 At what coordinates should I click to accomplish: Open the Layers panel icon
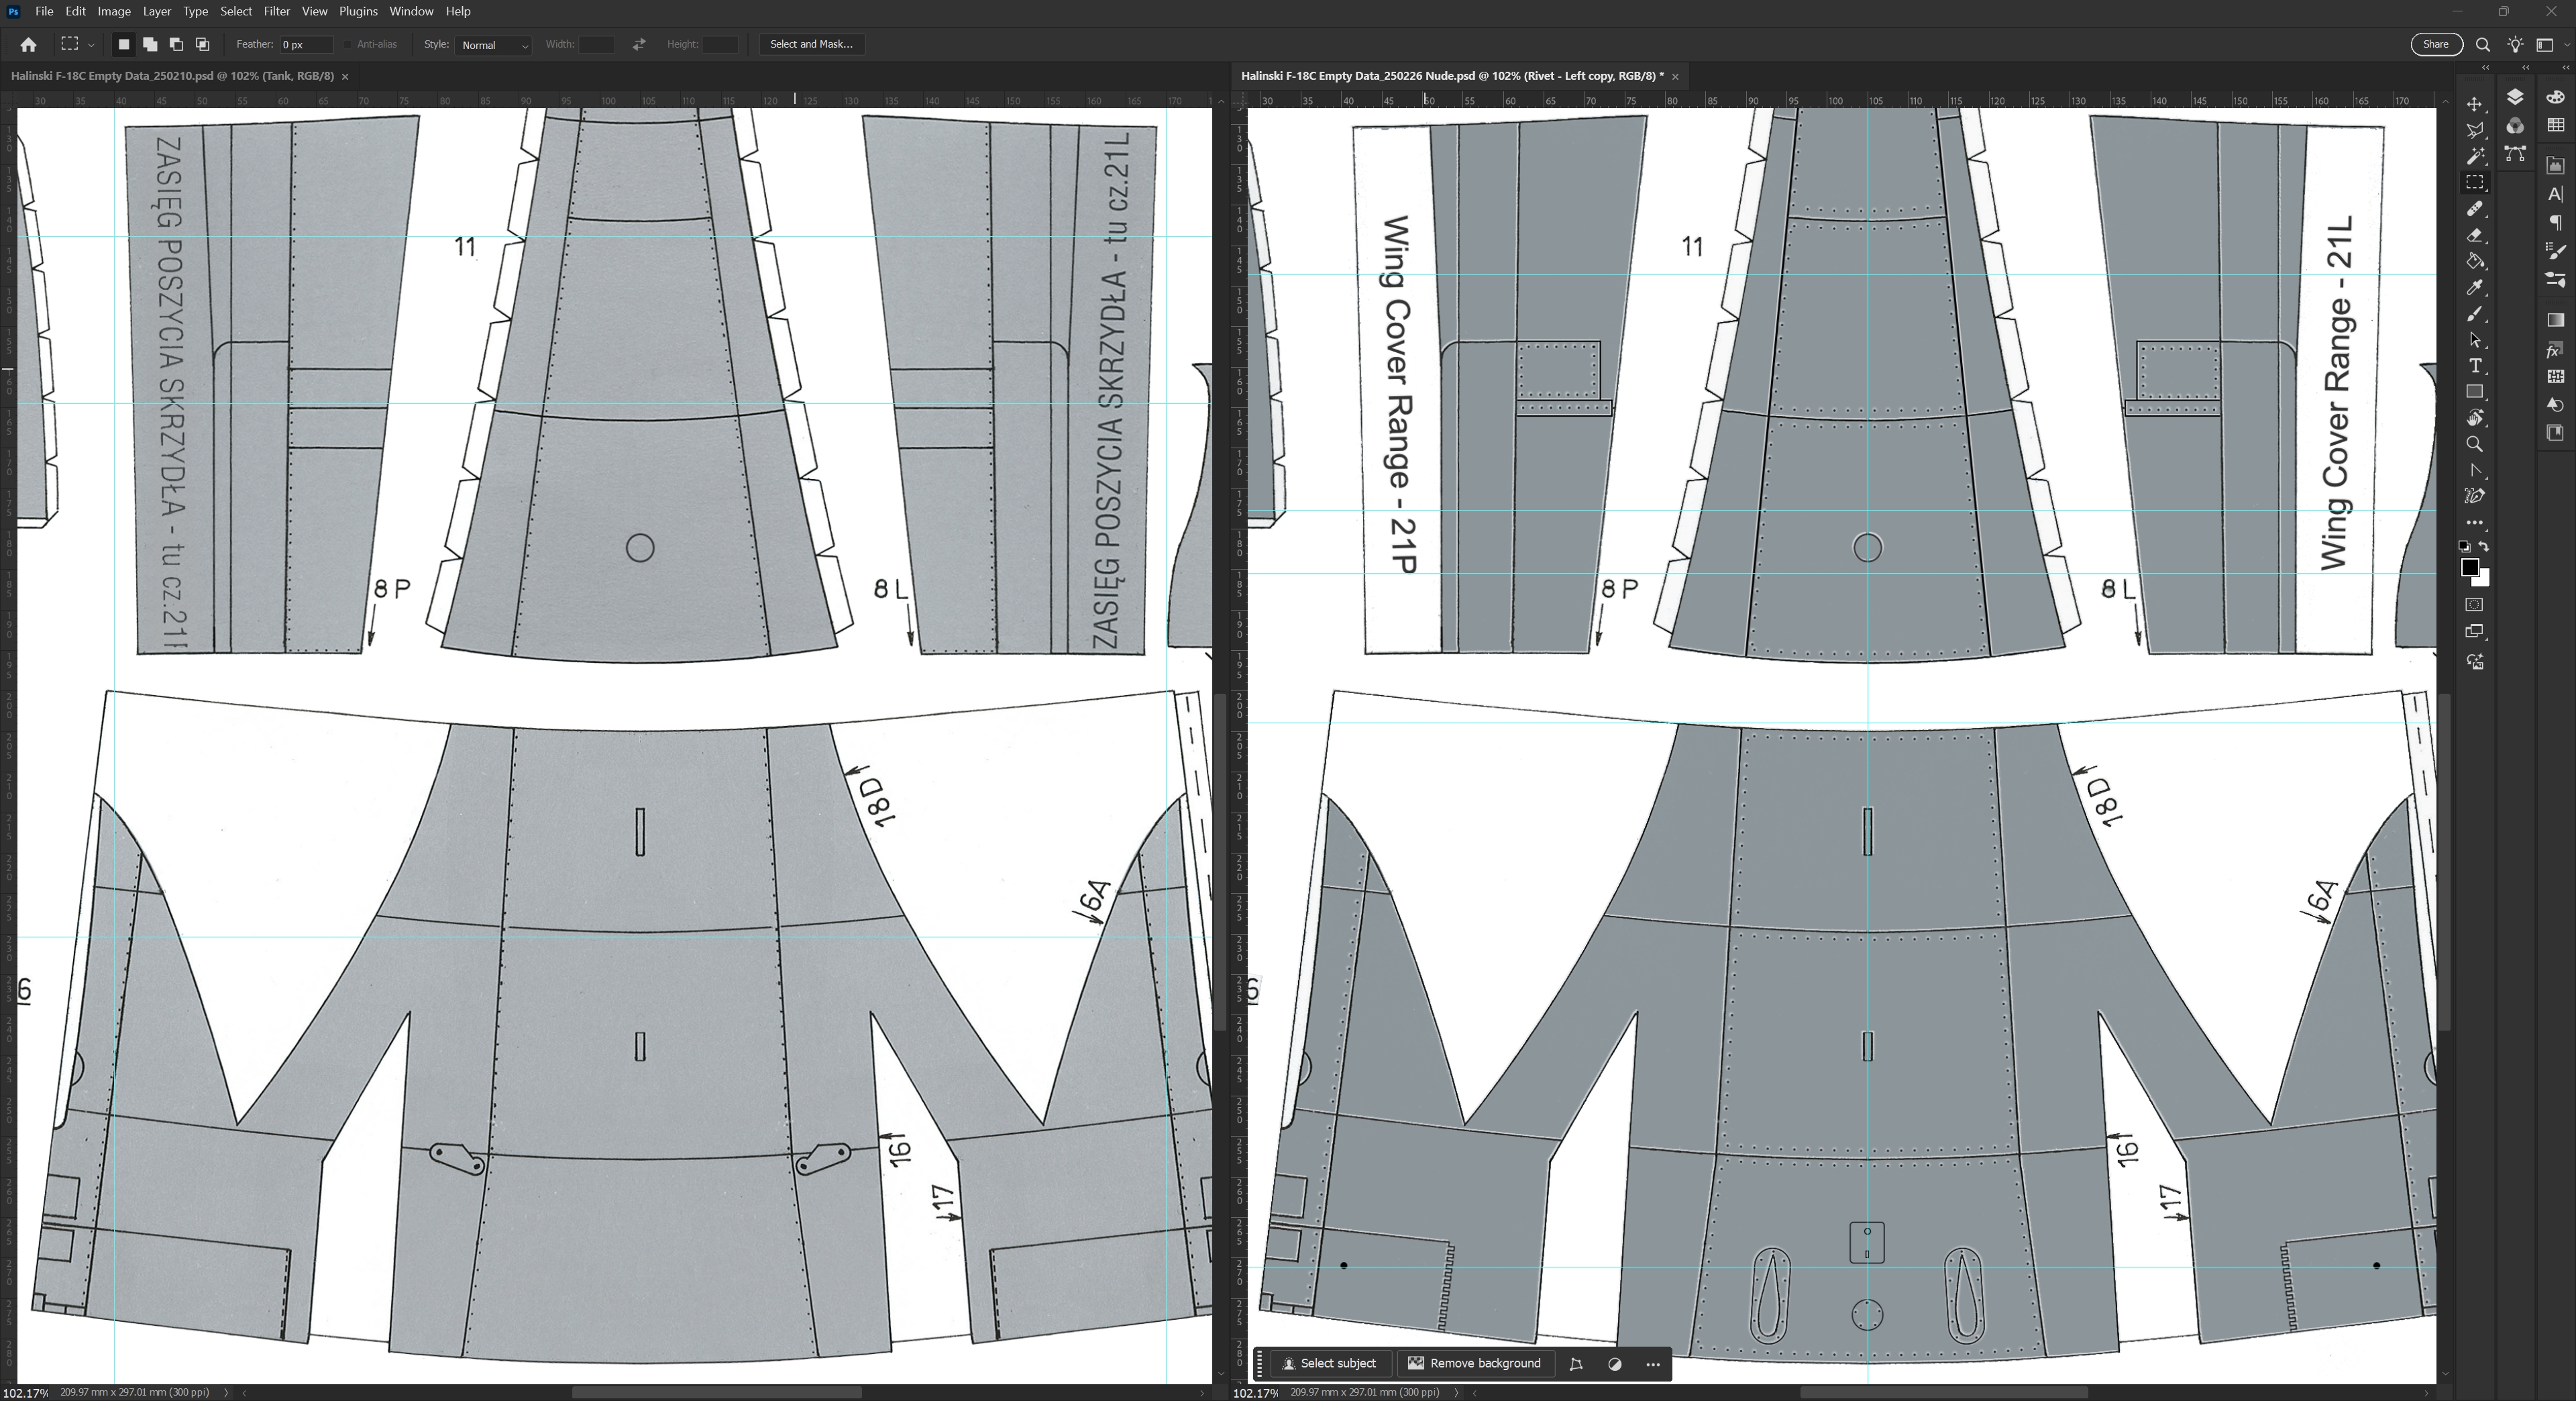click(2515, 97)
